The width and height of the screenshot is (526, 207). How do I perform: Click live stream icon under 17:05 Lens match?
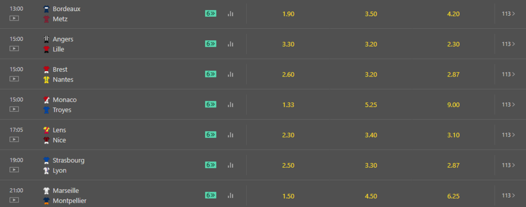(x=14, y=139)
